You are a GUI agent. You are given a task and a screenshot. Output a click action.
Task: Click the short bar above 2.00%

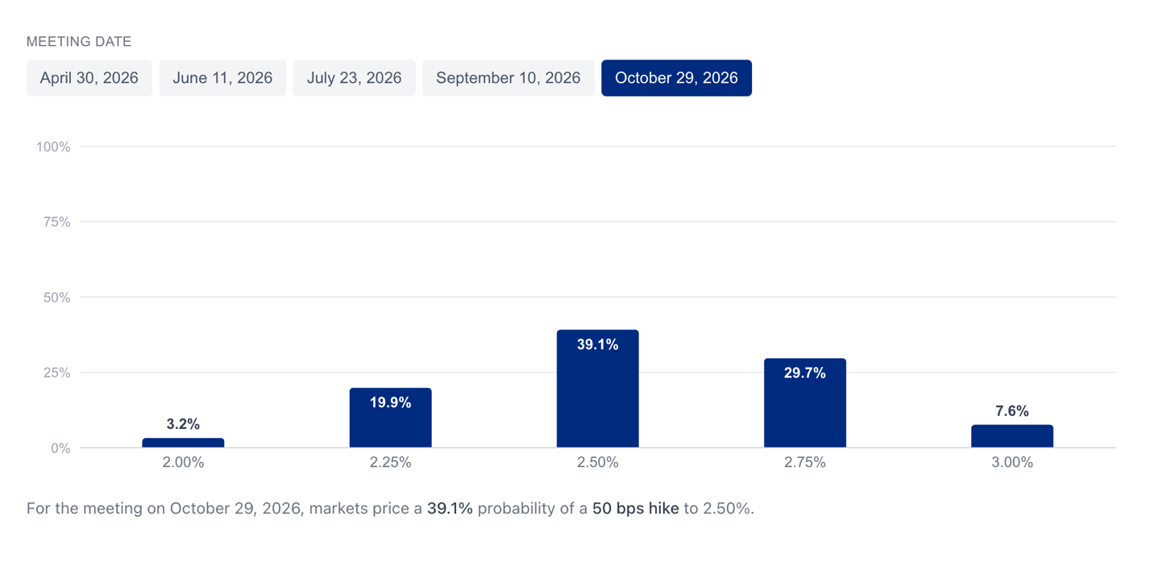183,443
